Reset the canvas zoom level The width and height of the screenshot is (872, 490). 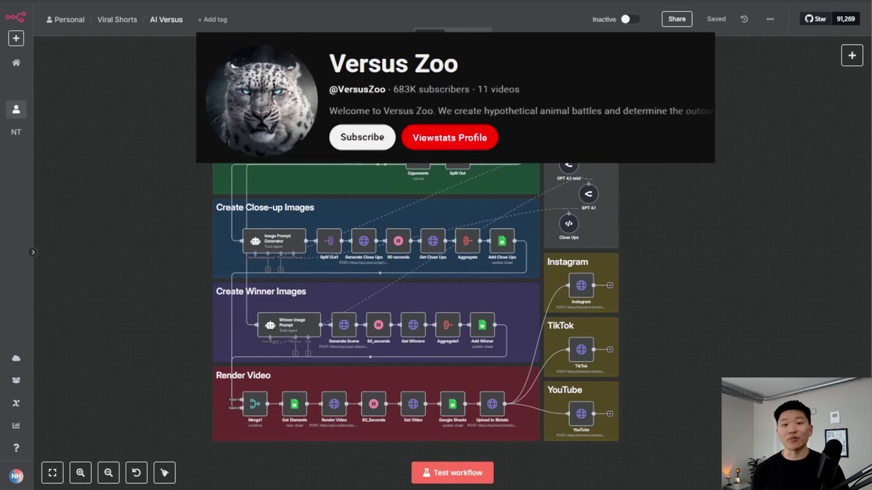coord(136,472)
